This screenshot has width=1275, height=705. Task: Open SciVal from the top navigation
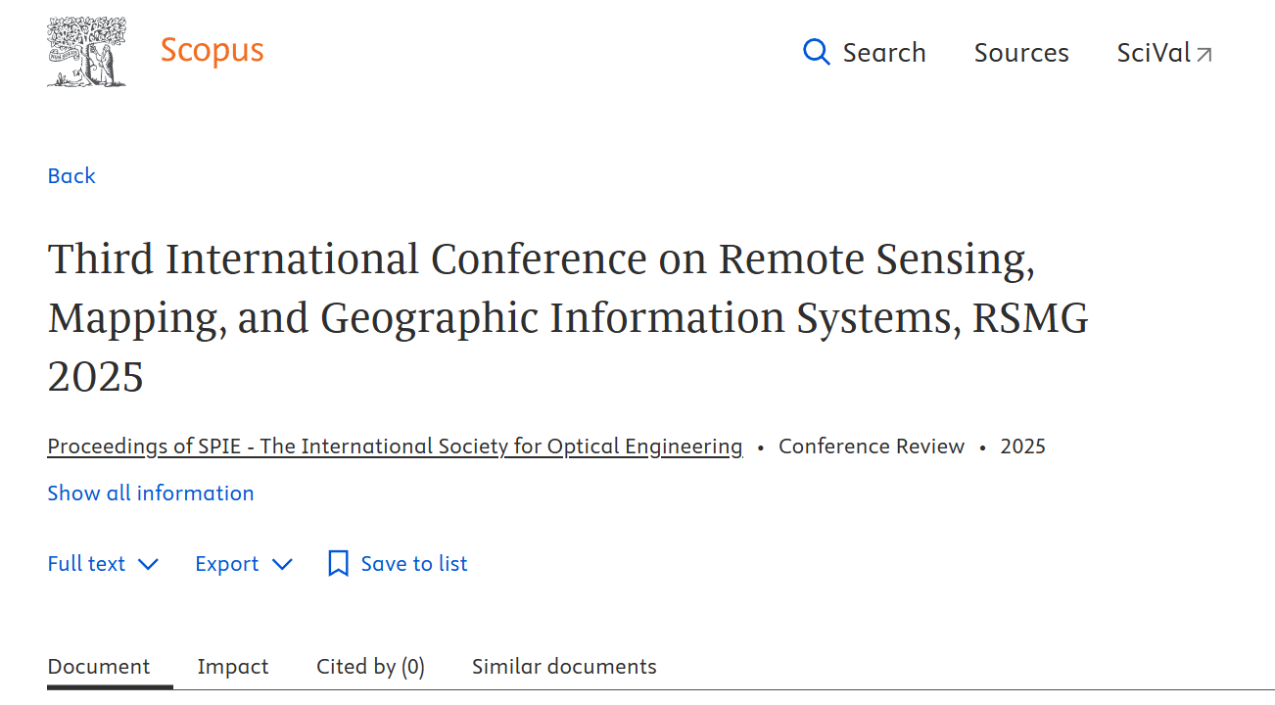coord(1153,53)
